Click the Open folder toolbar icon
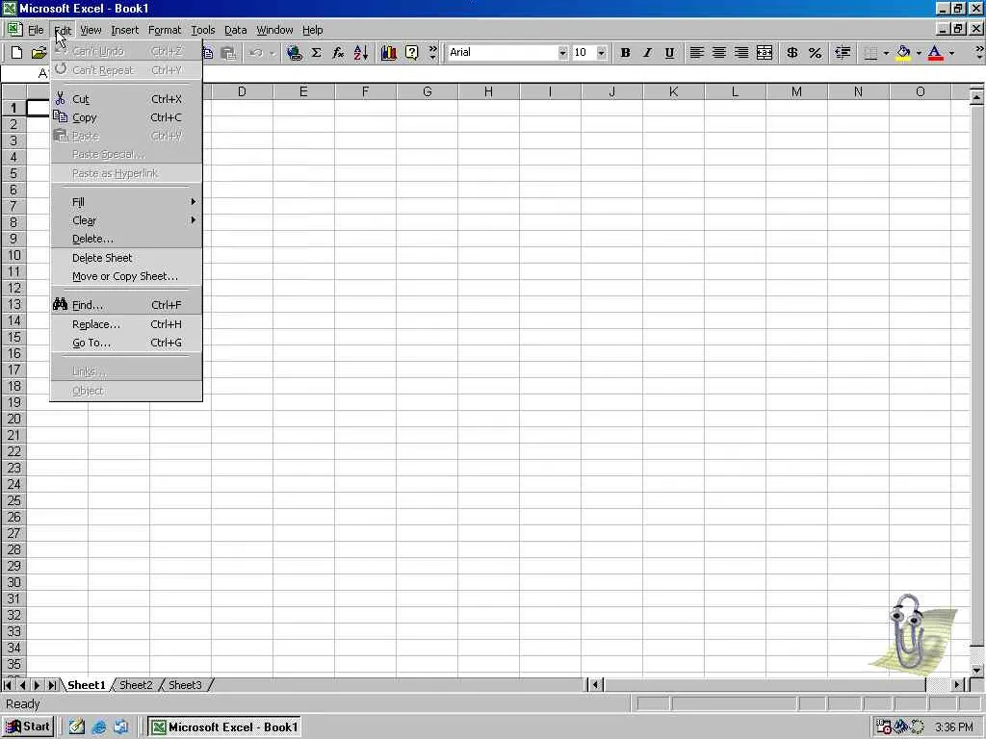Screen dimensions: 986x739 pos(39,53)
